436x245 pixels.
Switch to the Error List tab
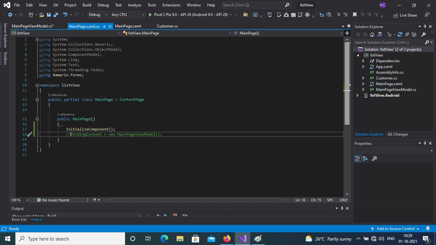[x=19, y=219]
